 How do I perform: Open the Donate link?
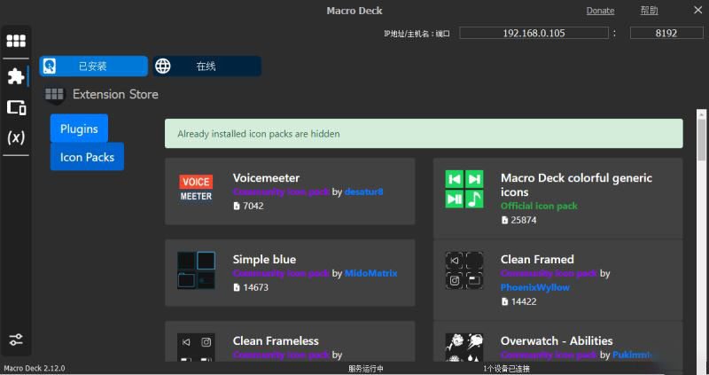[x=600, y=11]
